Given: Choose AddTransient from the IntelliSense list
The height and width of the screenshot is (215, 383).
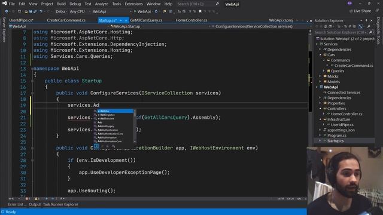Looking at the screenshot, I should pos(114,118).
